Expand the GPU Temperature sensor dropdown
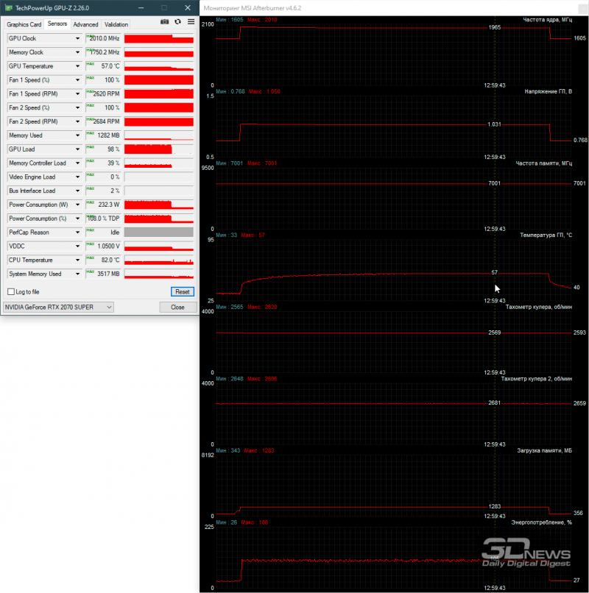Image resolution: width=589 pixels, height=593 pixels. tap(77, 66)
